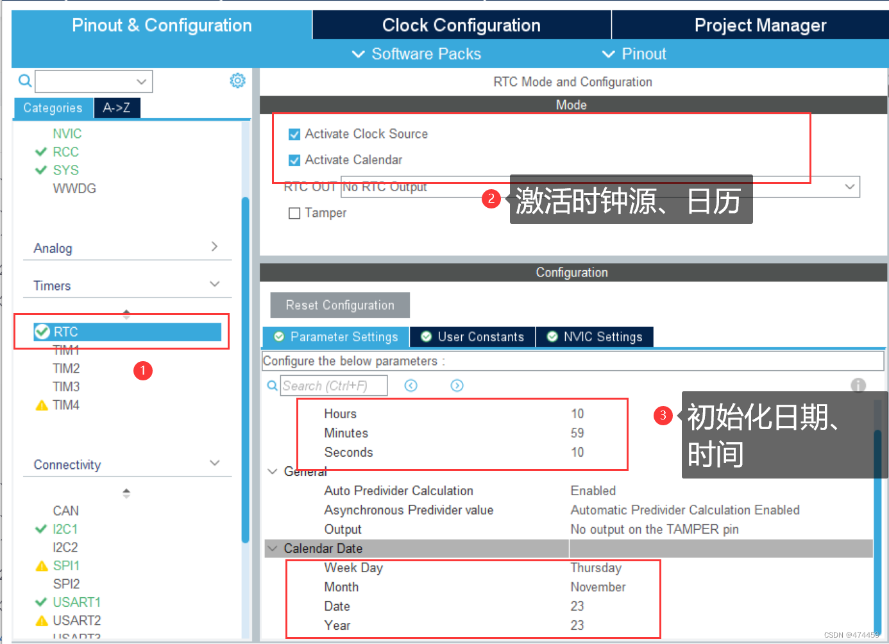The height and width of the screenshot is (644, 889).
Task: Click the green check icon beside SYS
Action: tap(41, 170)
